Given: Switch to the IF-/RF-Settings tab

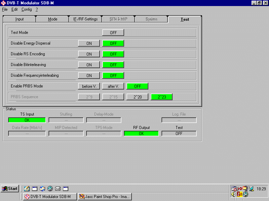Looking at the screenshot, I should click(x=85, y=19).
